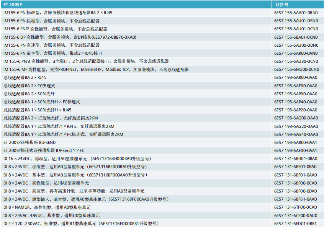Select order number 6ES7 131-6BF61-0AA0
Image resolution: width=324 pixels, height=227 pixels.
point(296,199)
